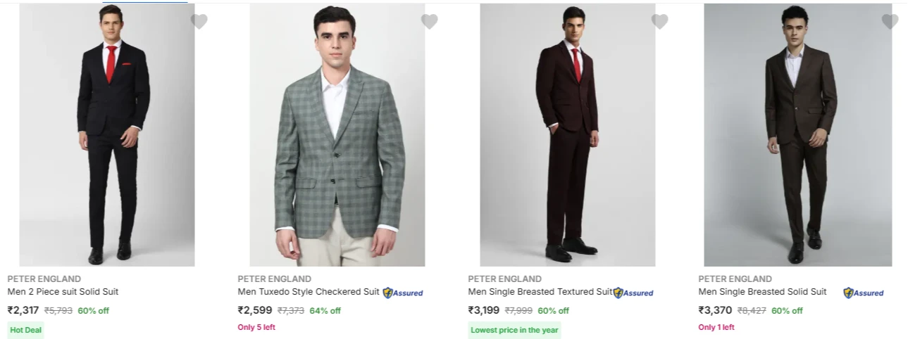
Task: View maroon textured suit product photo
Action: (568, 135)
